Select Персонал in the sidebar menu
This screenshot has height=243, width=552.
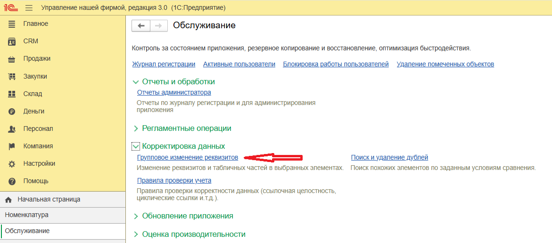38,129
